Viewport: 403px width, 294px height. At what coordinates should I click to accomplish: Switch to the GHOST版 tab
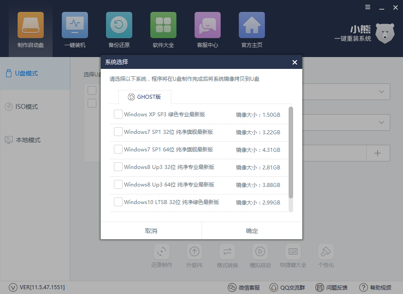[145, 97]
